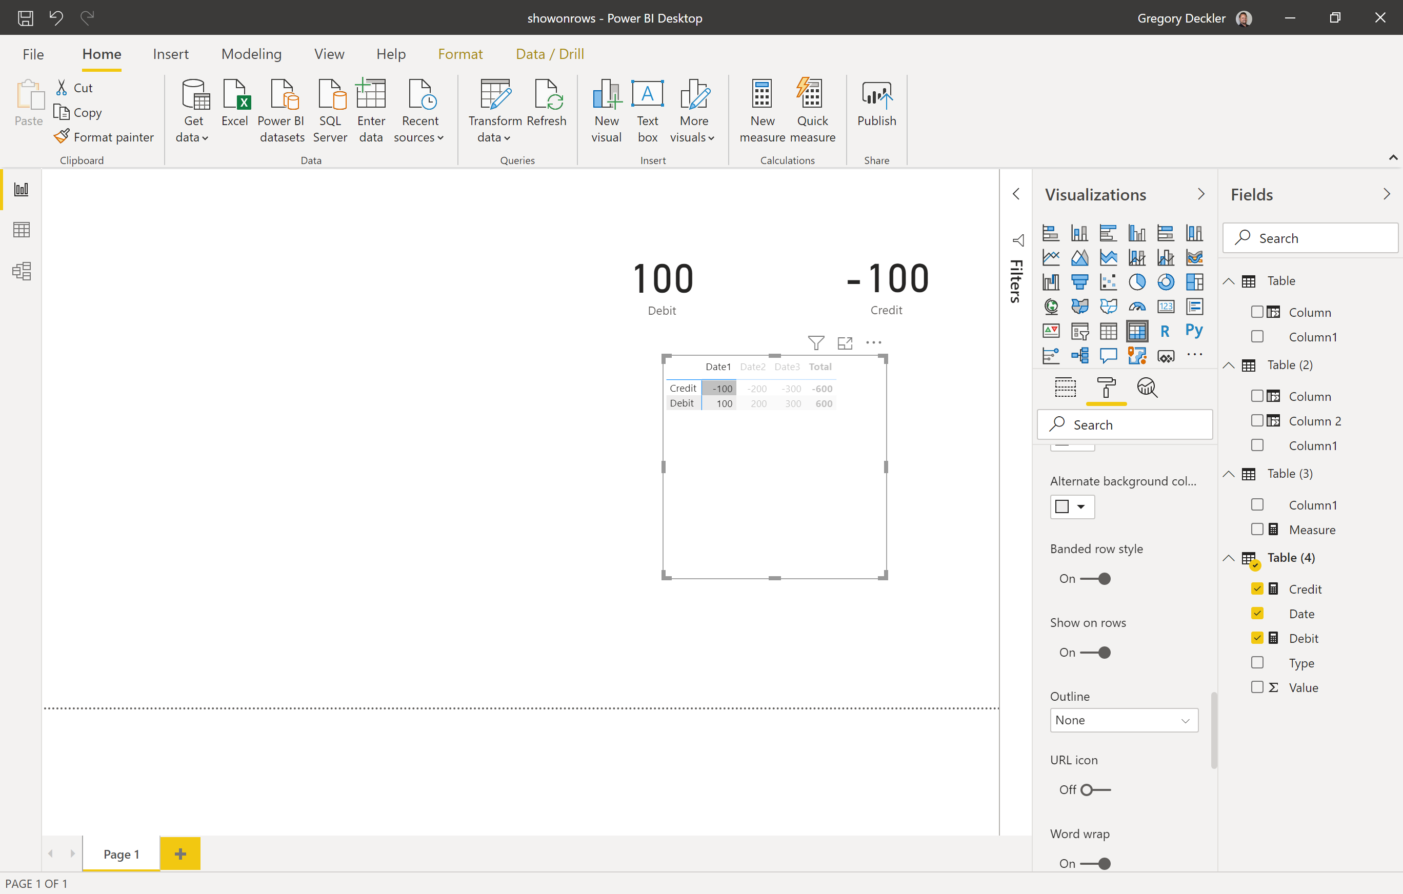Uncheck the Credit field checkbox
Viewport: 1403px width, 894px height.
click(1257, 589)
